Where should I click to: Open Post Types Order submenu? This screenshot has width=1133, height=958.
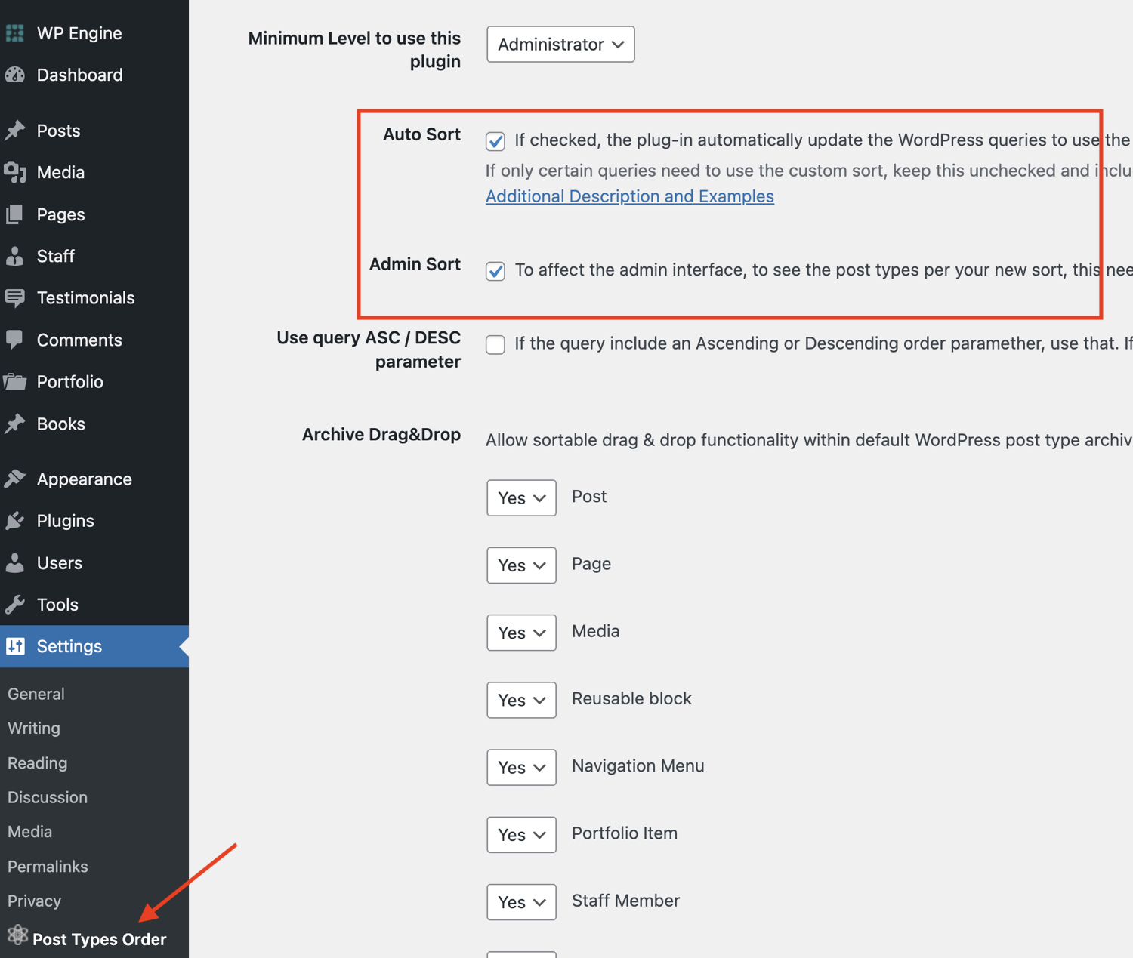[x=99, y=939]
